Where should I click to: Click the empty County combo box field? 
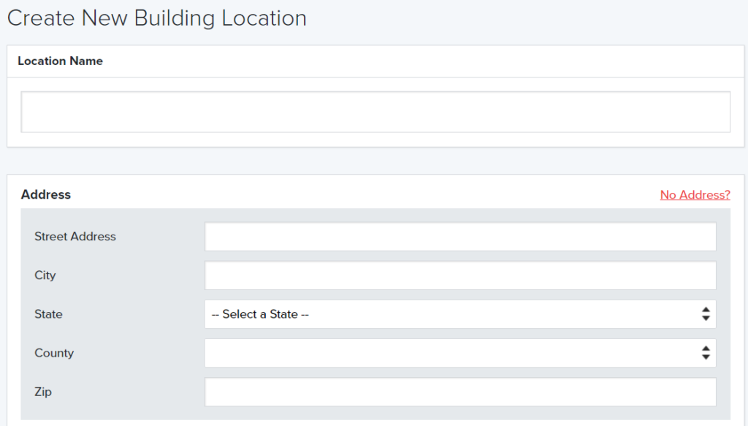(438, 353)
